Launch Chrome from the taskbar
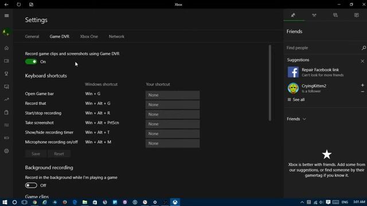Image resolution: width=367 pixels, height=206 pixels. [x=34, y=202]
